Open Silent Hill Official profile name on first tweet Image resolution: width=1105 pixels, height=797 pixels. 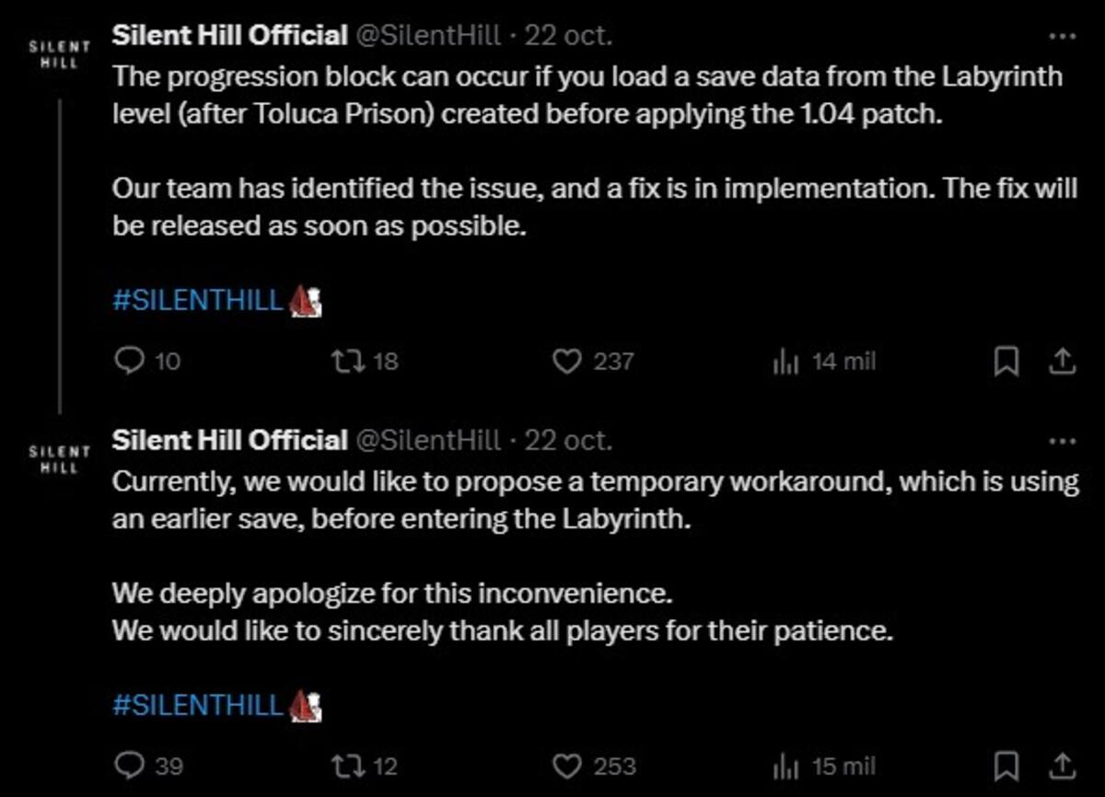(230, 36)
